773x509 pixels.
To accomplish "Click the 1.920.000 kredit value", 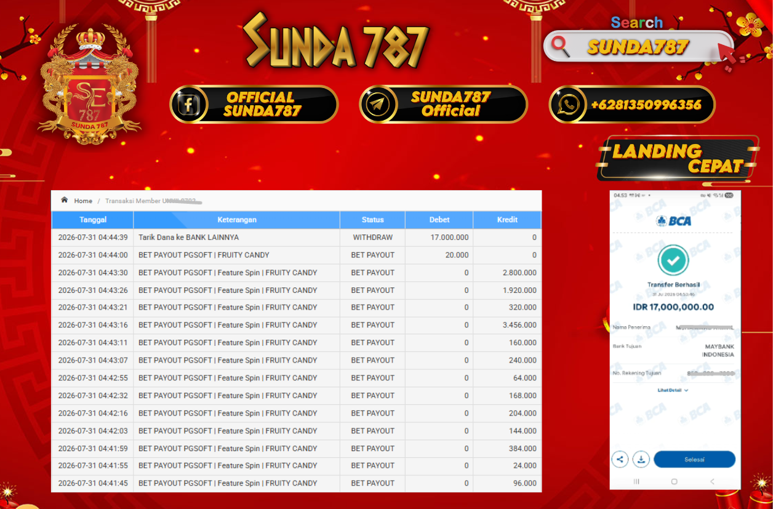I will (x=519, y=290).
